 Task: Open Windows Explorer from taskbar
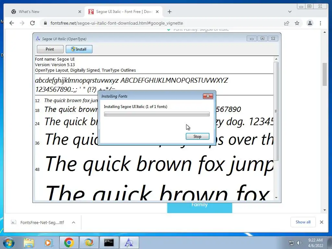pyautogui.click(x=29, y=243)
